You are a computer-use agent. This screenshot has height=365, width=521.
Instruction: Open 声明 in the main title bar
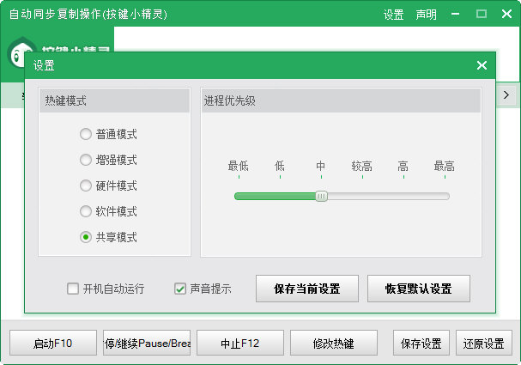click(x=426, y=15)
